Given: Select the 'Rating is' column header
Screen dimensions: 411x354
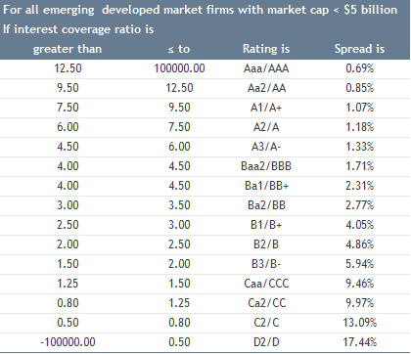Looking at the screenshot, I should pos(266,49).
